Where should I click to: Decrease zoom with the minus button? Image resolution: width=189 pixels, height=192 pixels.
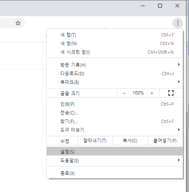[x=124, y=93]
